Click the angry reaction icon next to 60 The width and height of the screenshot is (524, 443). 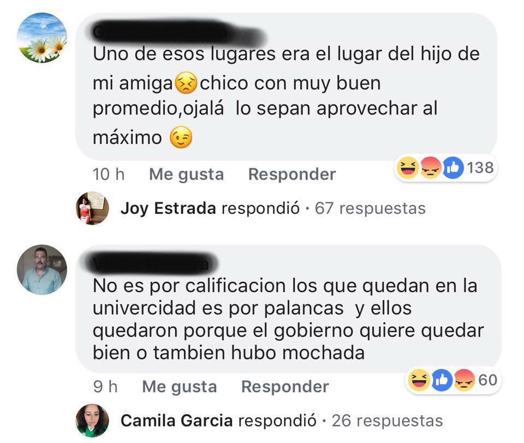point(464,380)
